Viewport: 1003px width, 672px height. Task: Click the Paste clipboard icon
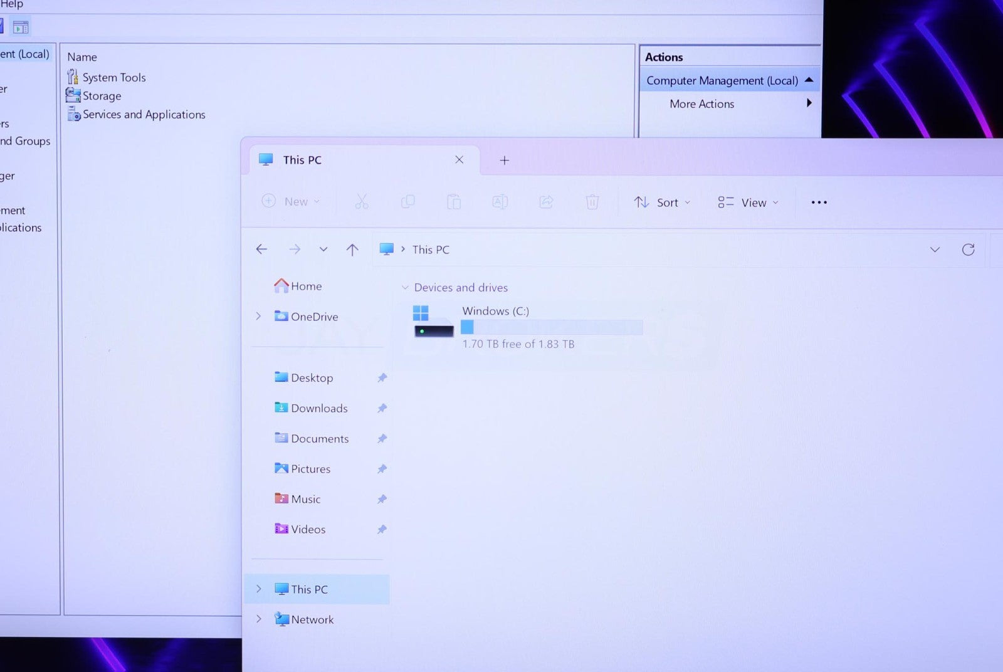[x=454, y=202]
